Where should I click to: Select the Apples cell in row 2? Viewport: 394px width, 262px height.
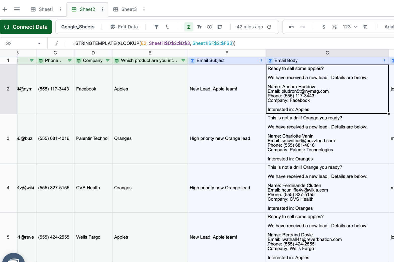tap(150, 89)
